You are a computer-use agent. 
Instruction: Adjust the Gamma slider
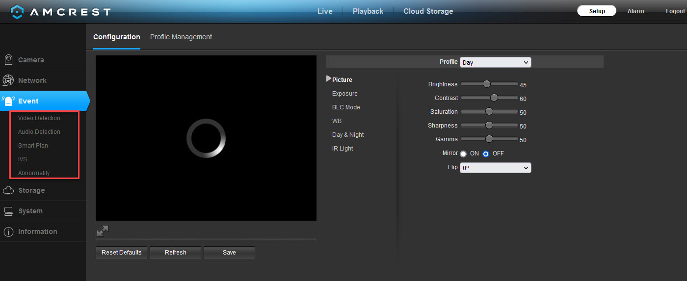pyautogui.click(x=489, y=139)
